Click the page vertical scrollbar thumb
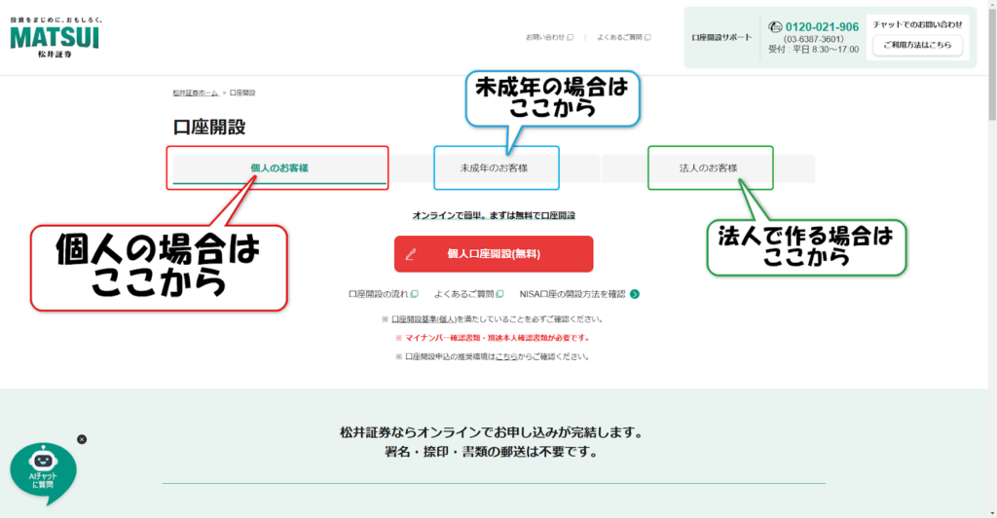This screenshot has height=518, width=997. coord(992,63)
